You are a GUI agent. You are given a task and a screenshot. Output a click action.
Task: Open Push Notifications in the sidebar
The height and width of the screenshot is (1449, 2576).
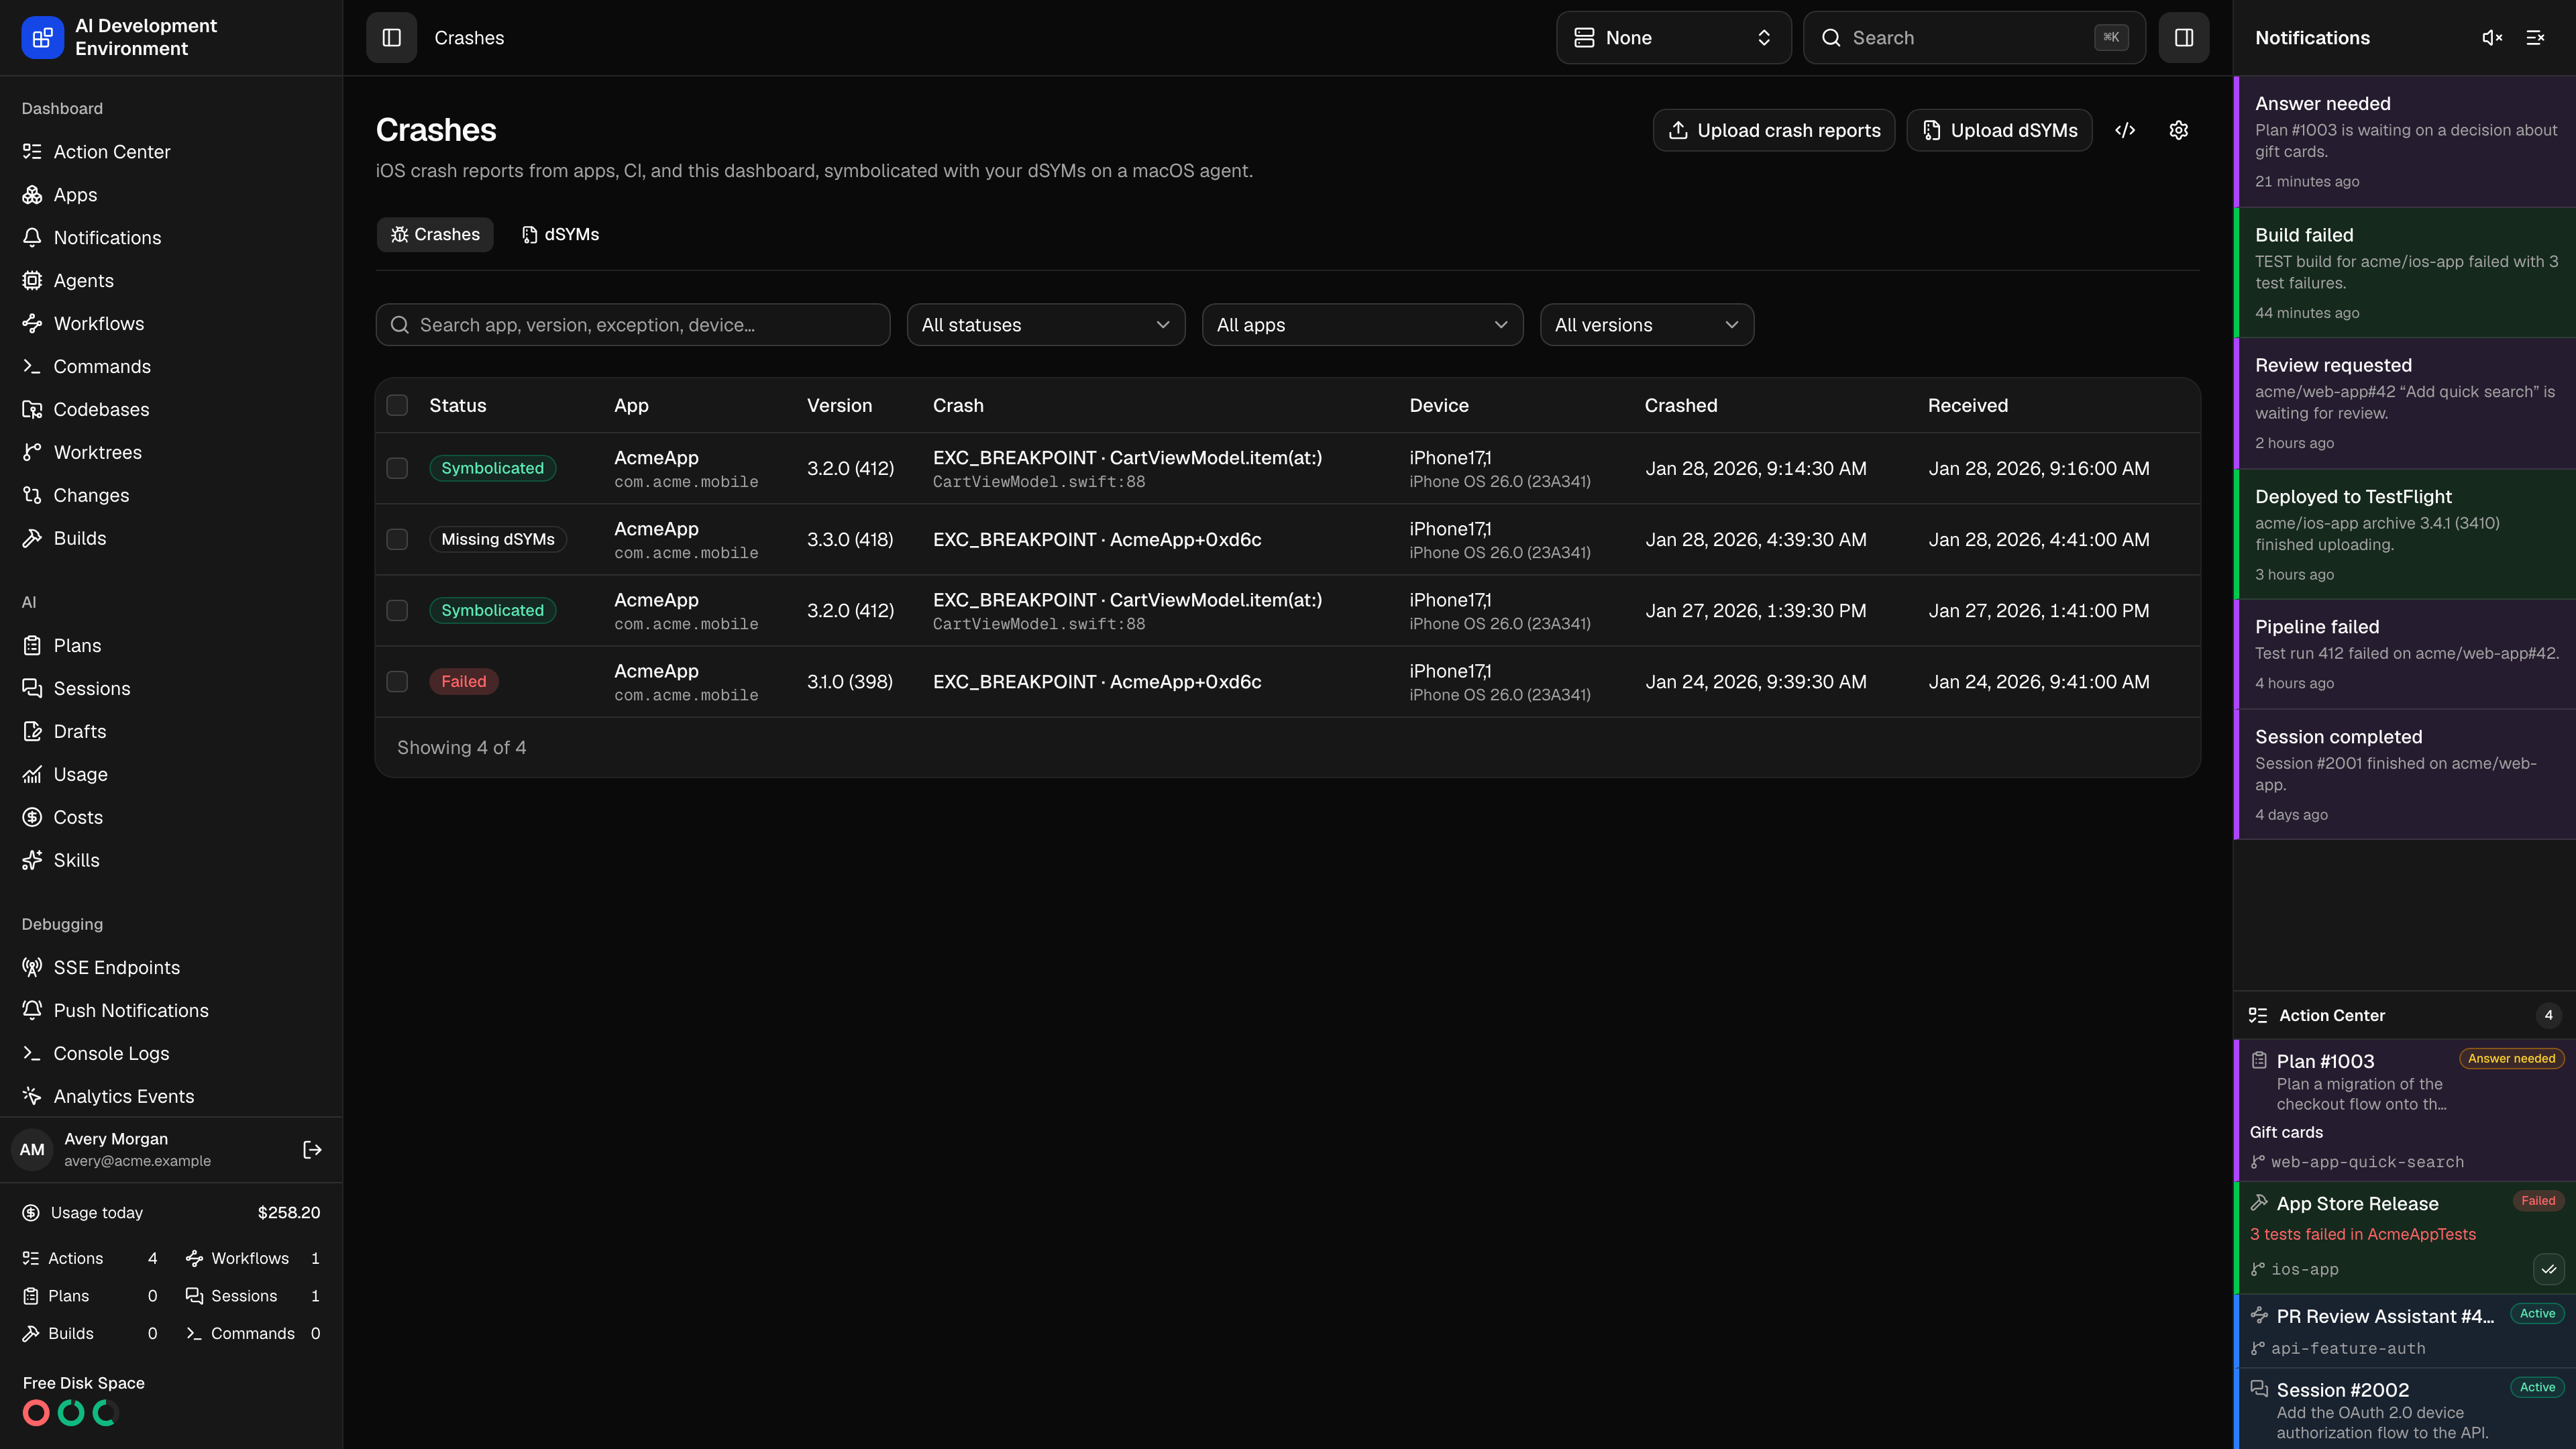coord(171,1011)
